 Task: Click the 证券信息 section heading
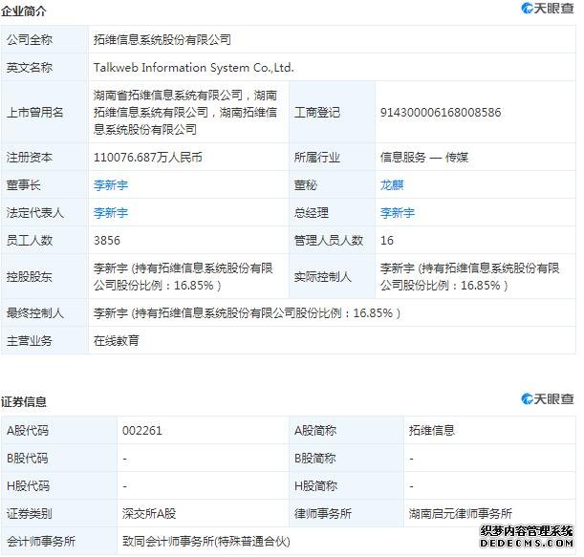[x=23, y=401]
